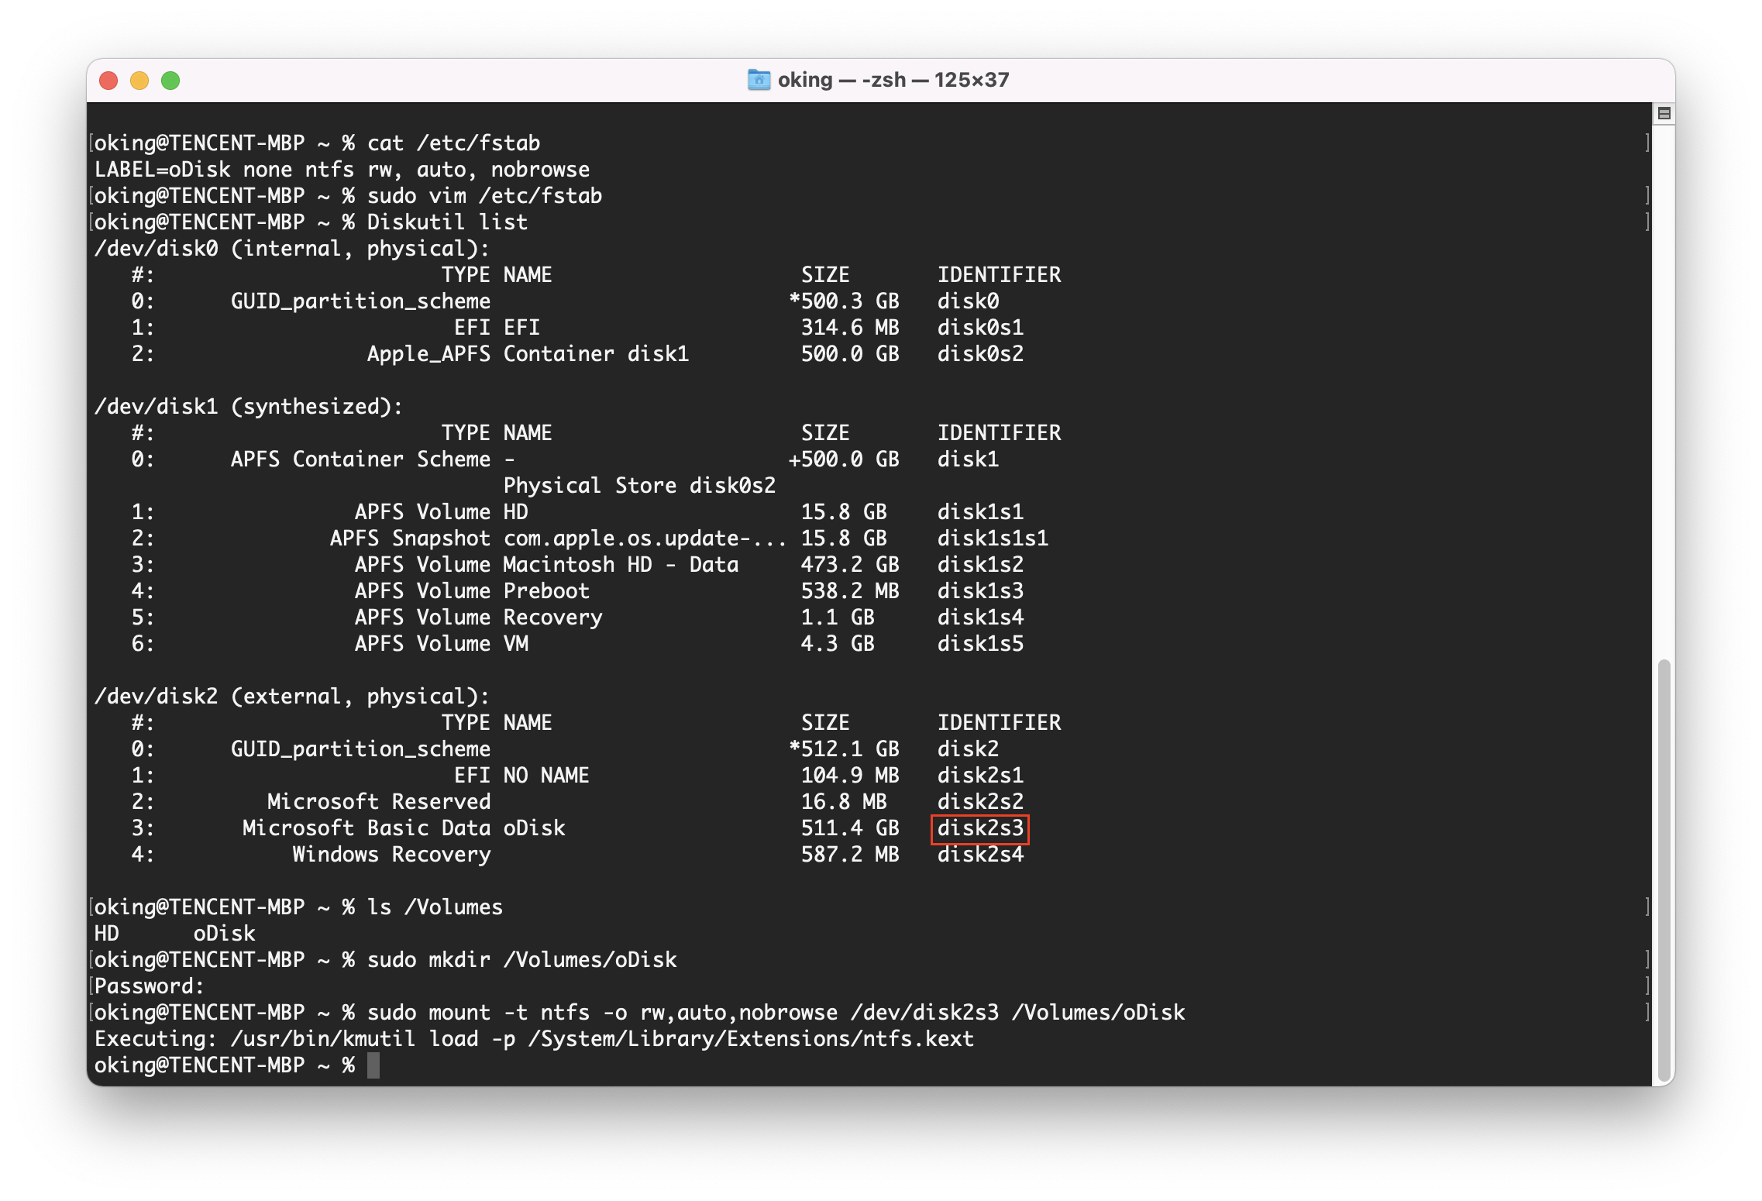Click the '/dev/disk2 (external, physical):' header

point(292,697)
